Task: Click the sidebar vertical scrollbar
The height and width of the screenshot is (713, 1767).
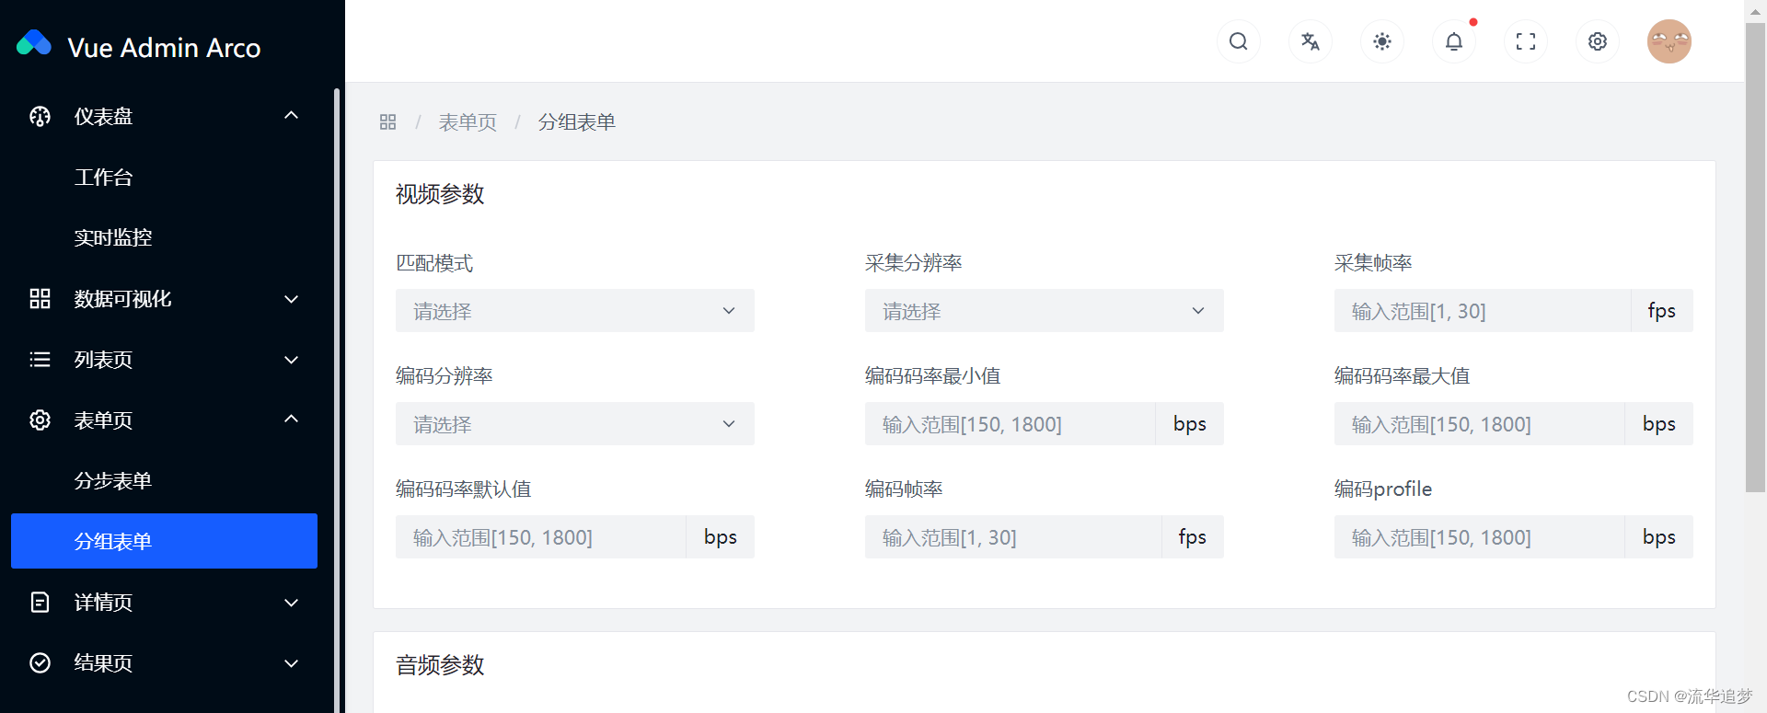Action: [x=337, y=400]
